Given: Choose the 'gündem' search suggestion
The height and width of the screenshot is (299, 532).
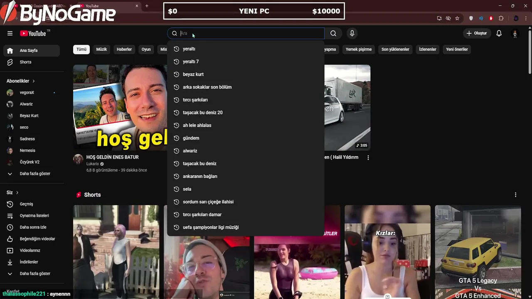Looking at the screenshot, I should [246, 138].
